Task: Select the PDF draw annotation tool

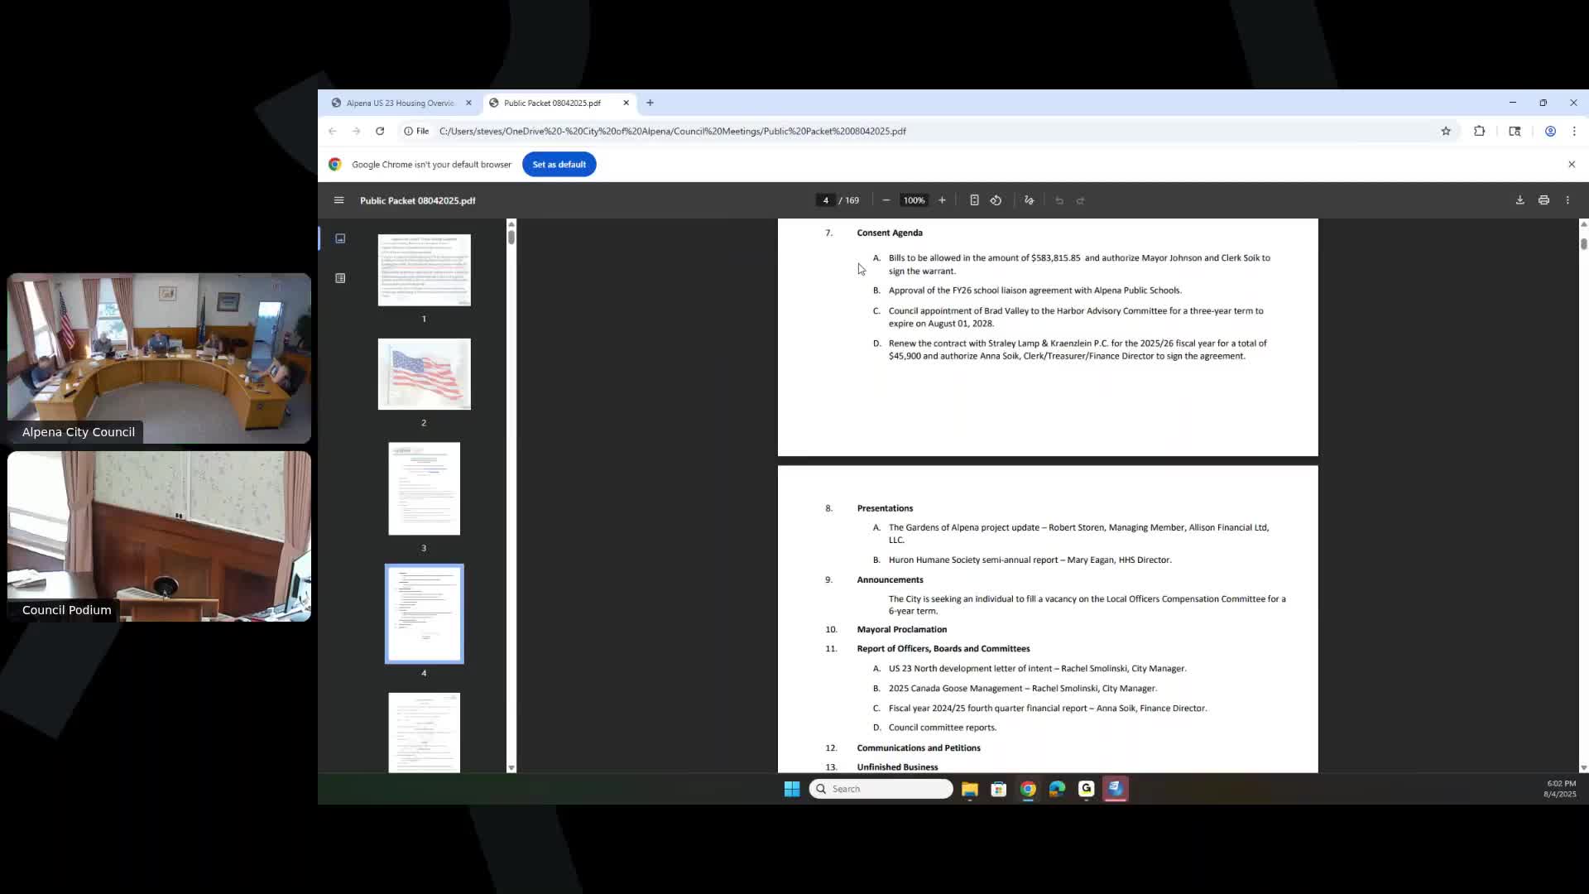Action: pyautogui.click(x=1029, y=200)
